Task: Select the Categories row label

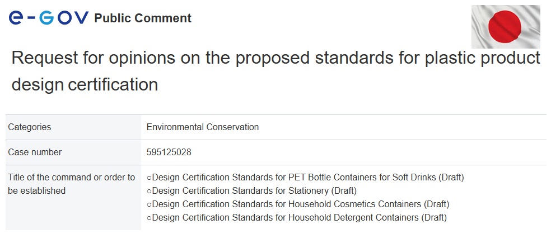Action: tap(30, 127)
